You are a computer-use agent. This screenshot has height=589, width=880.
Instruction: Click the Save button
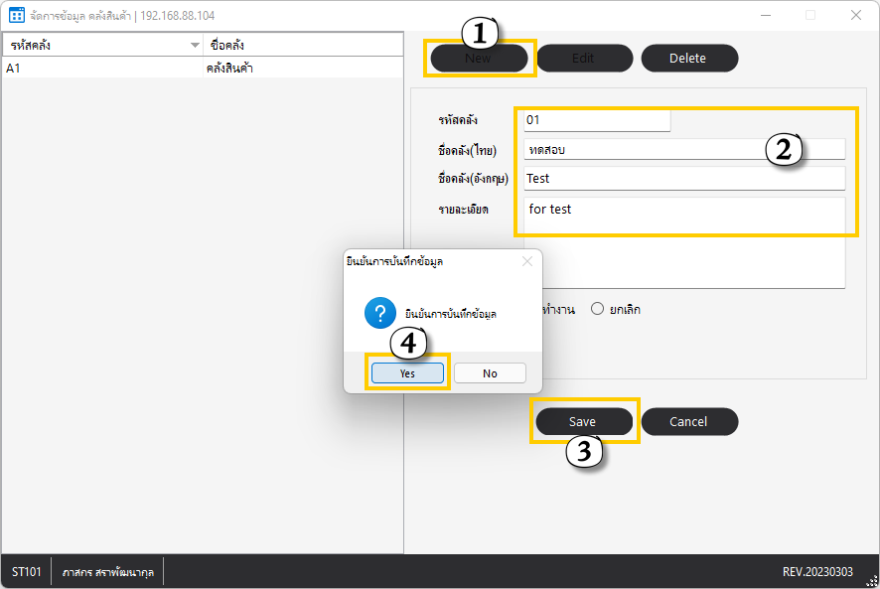pyautogui.click(x=583, y=421)
